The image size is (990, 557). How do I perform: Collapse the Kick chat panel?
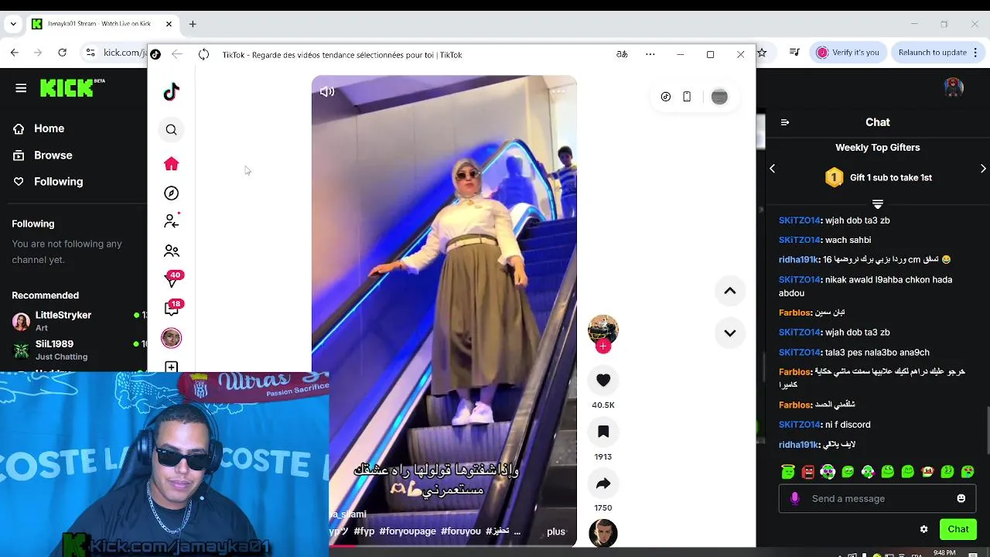pyautogui.click(x=785, y=122)
